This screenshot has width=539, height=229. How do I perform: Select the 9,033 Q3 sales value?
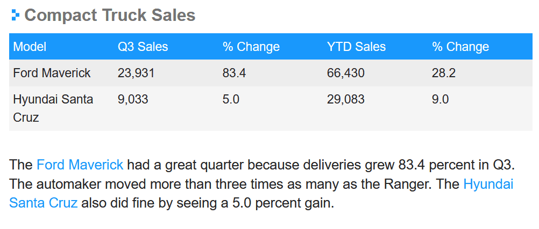click(133, 99)
